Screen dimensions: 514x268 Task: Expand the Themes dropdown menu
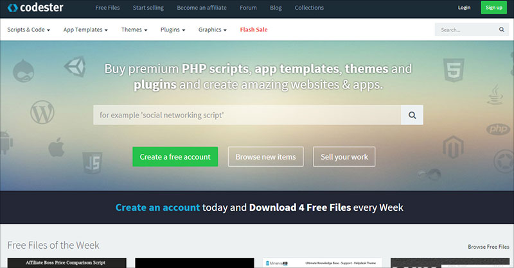(x=134, y=29)
